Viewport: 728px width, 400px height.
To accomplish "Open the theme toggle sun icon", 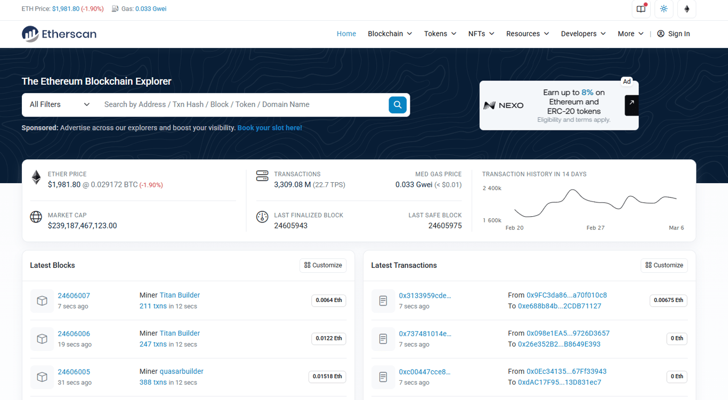I will [x=664, y=9].
